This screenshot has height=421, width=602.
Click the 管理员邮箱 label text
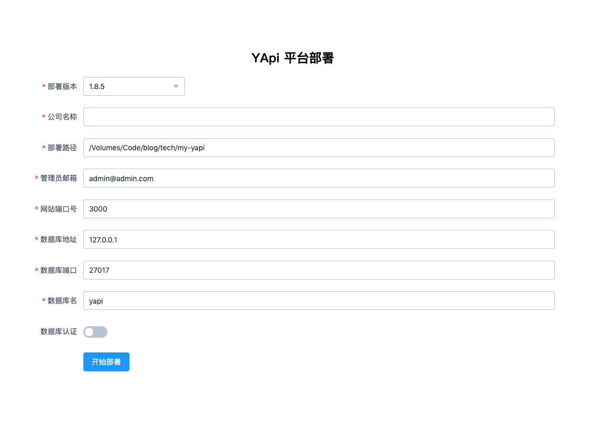point(58,178)
